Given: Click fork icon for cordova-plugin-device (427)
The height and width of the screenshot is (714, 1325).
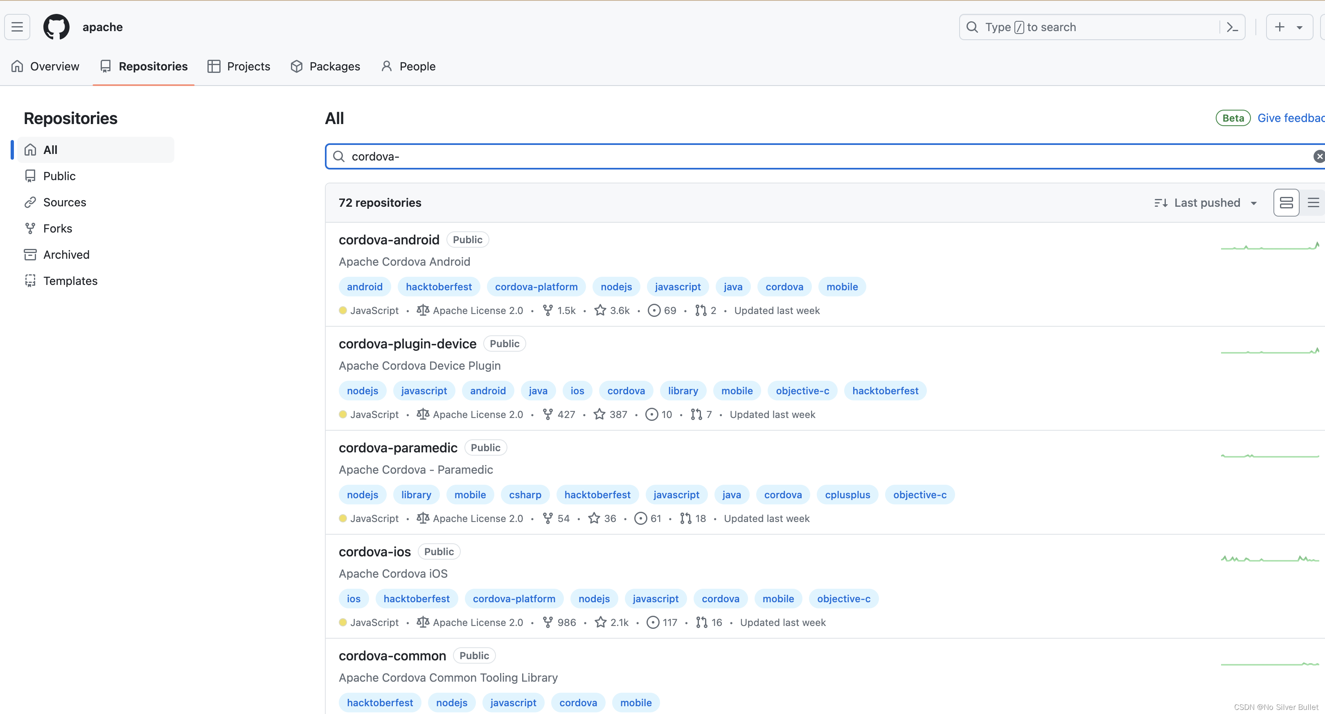Looking at the screenshot, I should click(x=548, y=414).
